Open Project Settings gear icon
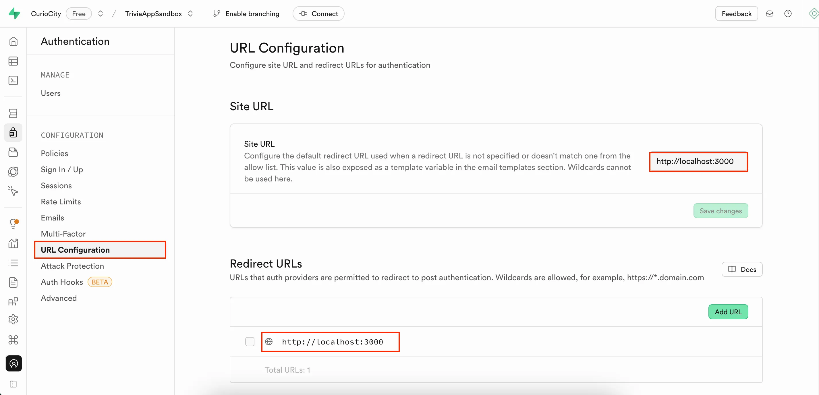The width and height of the screenshot is (819, 395). (13, 320)
